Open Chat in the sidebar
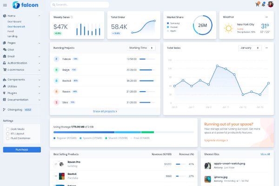This screenshot has width=279, height=186. (x=11, y=49)
